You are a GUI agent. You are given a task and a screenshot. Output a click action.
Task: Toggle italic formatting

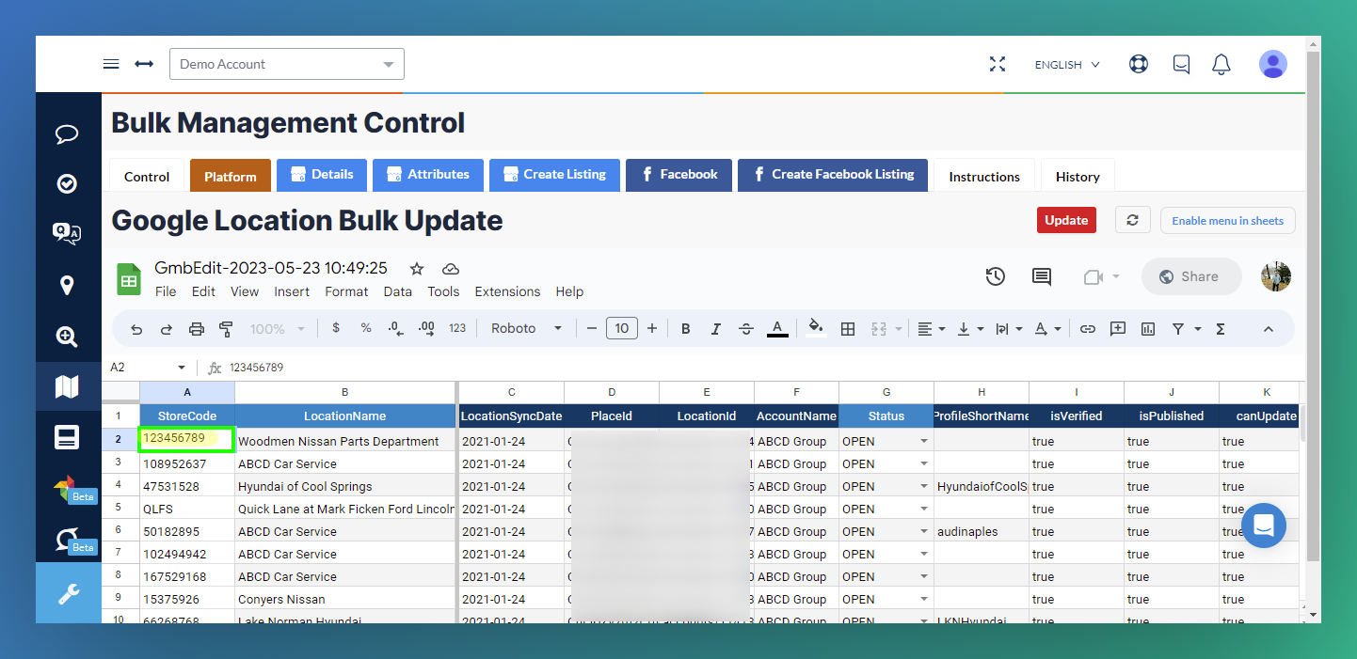click(716, 329)
